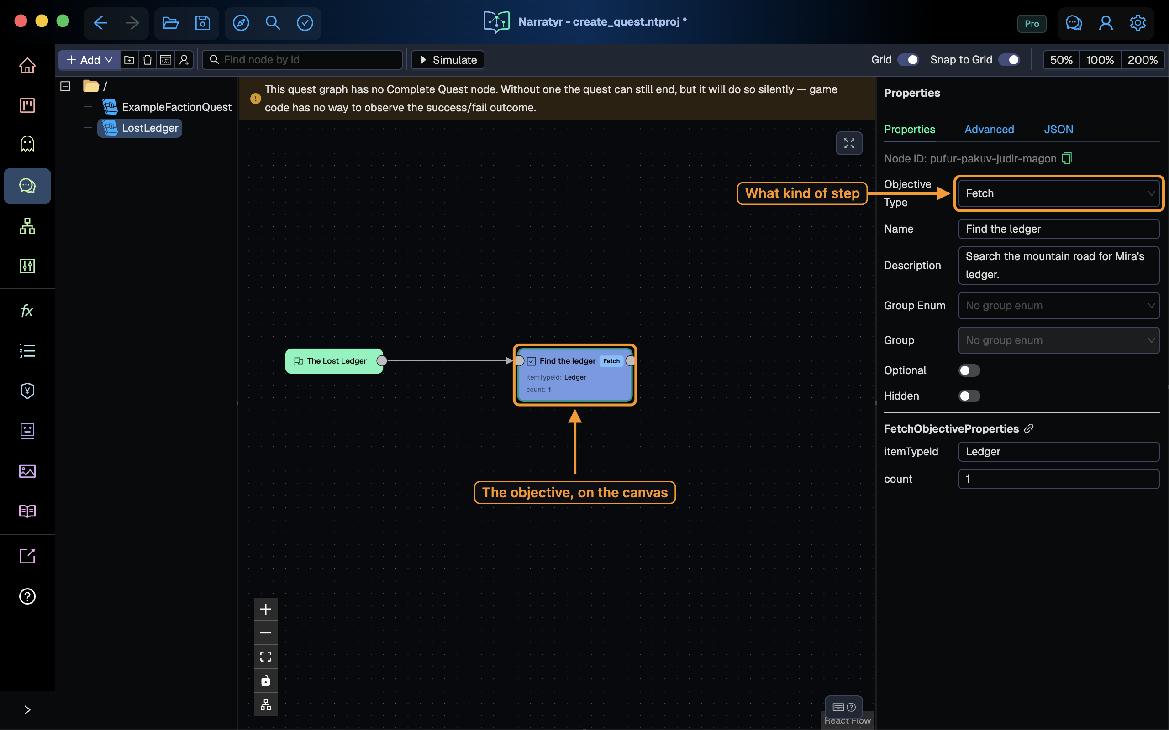Disable the Grid toggle
Viewport: 1169px width, 730px height.
(908, 60)
